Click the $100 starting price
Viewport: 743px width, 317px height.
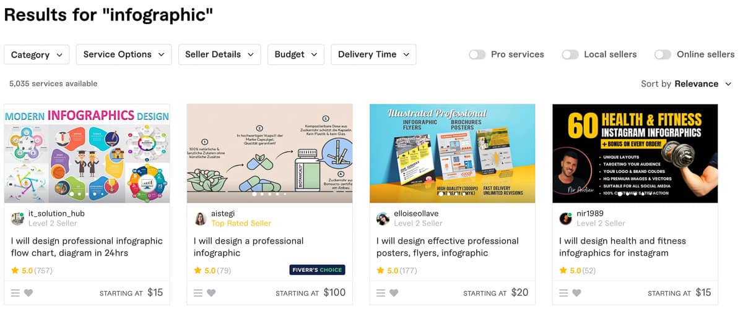coord(334,292)
